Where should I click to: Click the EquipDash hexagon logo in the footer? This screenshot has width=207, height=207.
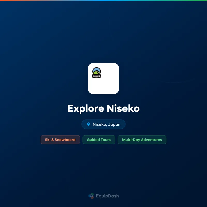pyautogui.click(x=91, y=196)
